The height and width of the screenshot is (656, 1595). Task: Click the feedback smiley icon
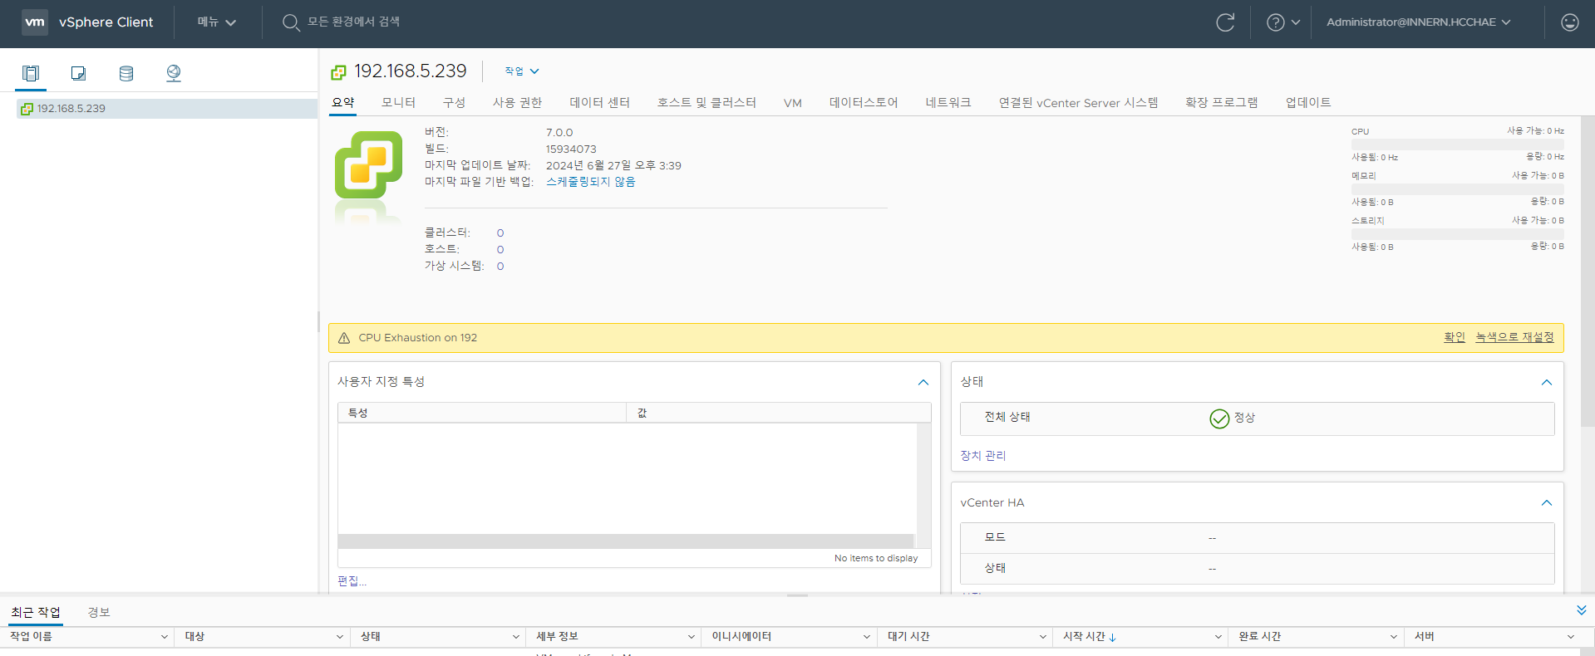click(1569, 22)
